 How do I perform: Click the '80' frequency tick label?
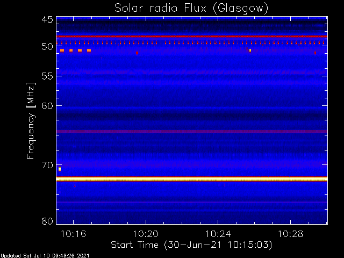point(47,221)
